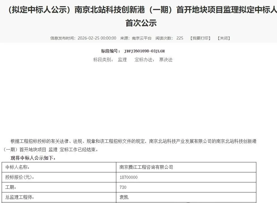Click bid price value 18700000

click(x=128, y=177)
